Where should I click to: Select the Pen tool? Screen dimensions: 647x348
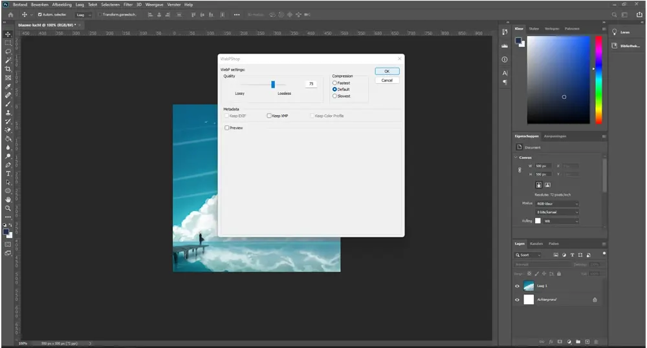(x=8, y=165)
